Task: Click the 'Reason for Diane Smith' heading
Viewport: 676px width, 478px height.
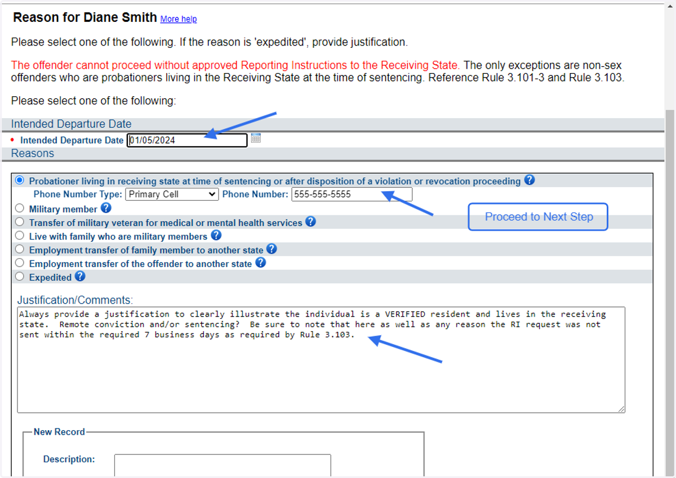Action: 85,17
